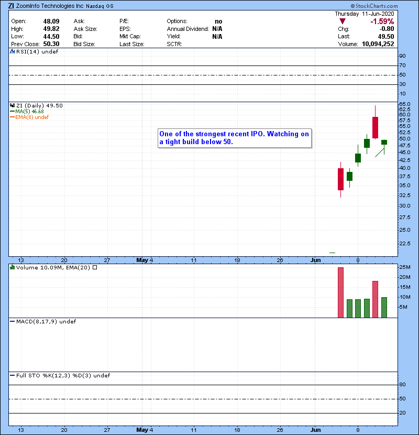
Task: Click the 5M volume axis label
Action: (403, 307)
